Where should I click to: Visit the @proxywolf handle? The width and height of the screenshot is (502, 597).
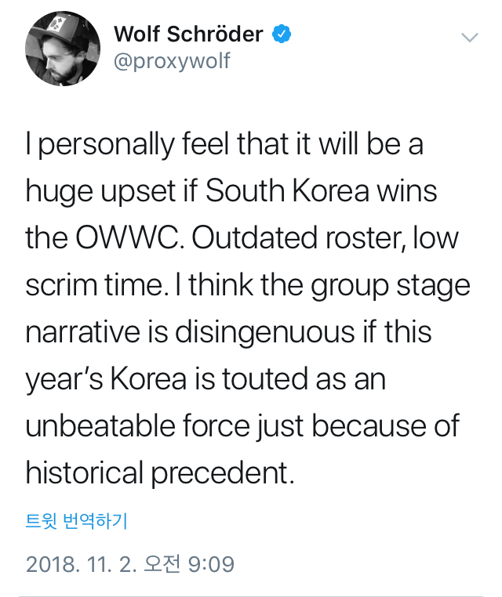[x=172, y=61]
